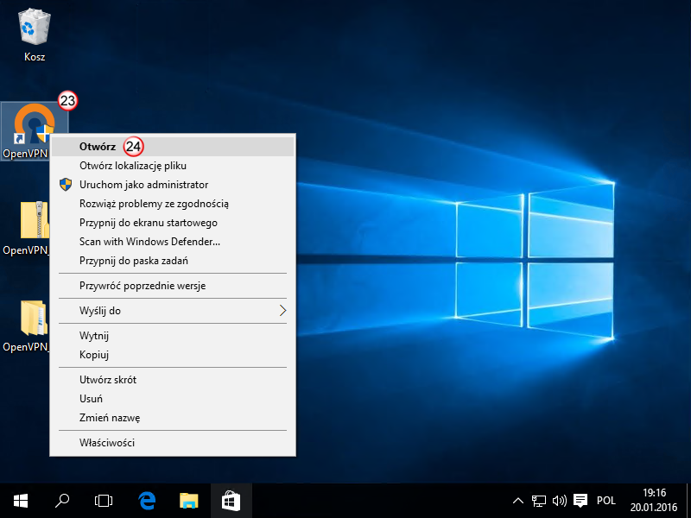The height and width of the screenshot is (518, 691).
Task: Select Utwórz skrót entry
Action: [173, 380]
